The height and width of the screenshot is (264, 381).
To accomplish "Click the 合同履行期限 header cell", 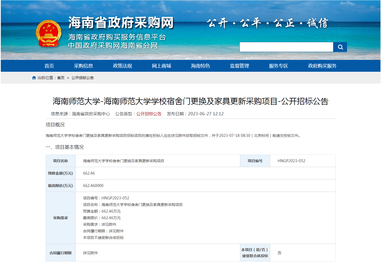I will pos(61,253).
